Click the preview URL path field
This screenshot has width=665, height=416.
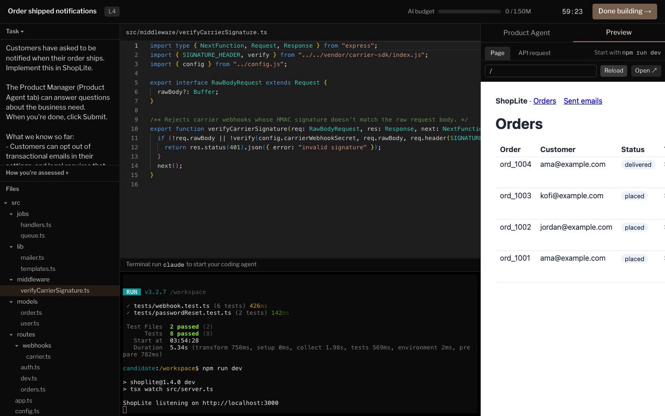point(541,71)
